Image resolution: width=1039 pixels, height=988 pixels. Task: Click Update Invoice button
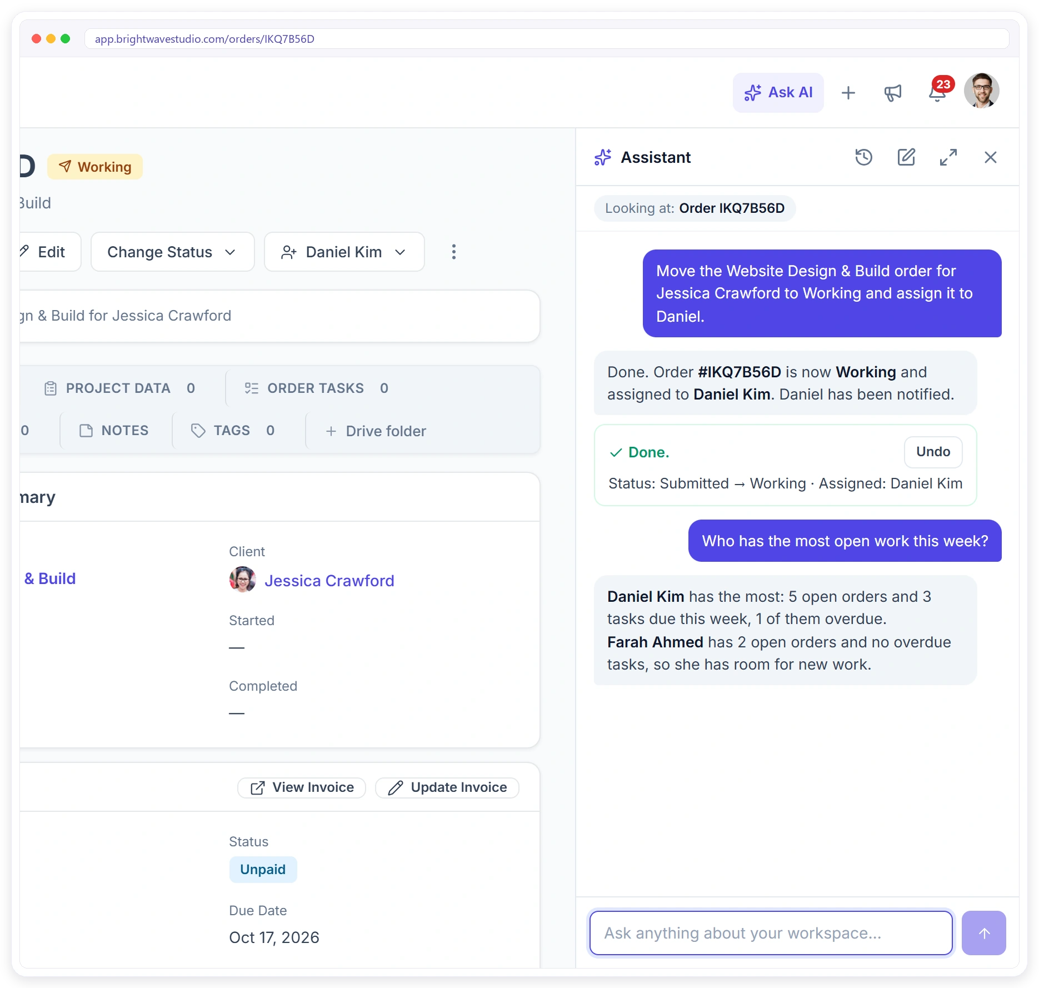tap(447, 787)
